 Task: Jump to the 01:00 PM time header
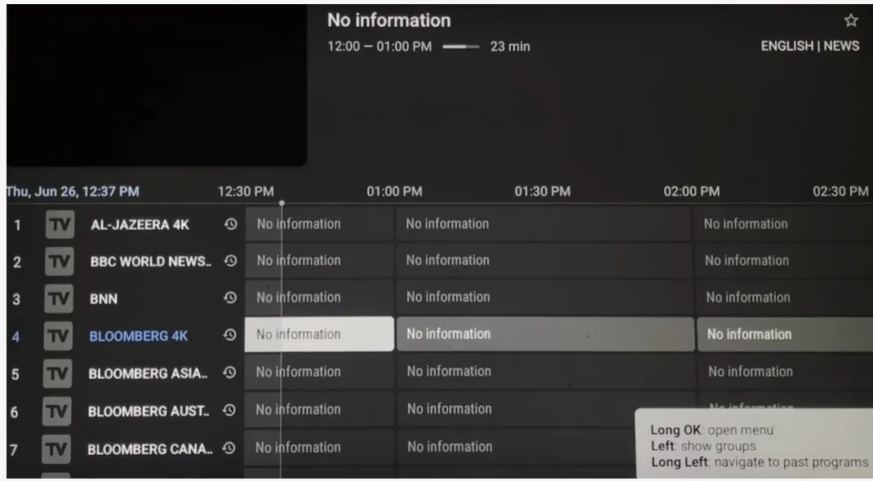[x=394, y=192]
